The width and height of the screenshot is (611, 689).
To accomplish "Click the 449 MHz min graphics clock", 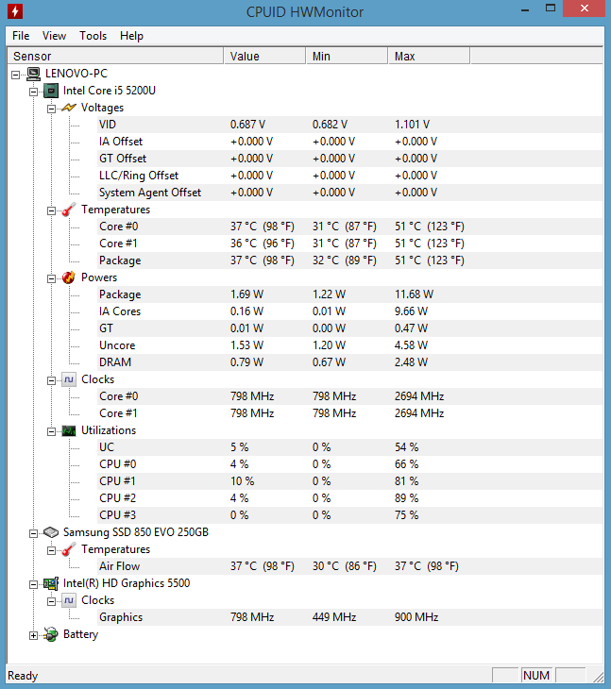I will [x=334, y=617].
